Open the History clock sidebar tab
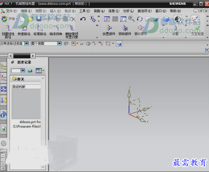The width and height of the screenshot is (209, 172). [x=4, y=143]
